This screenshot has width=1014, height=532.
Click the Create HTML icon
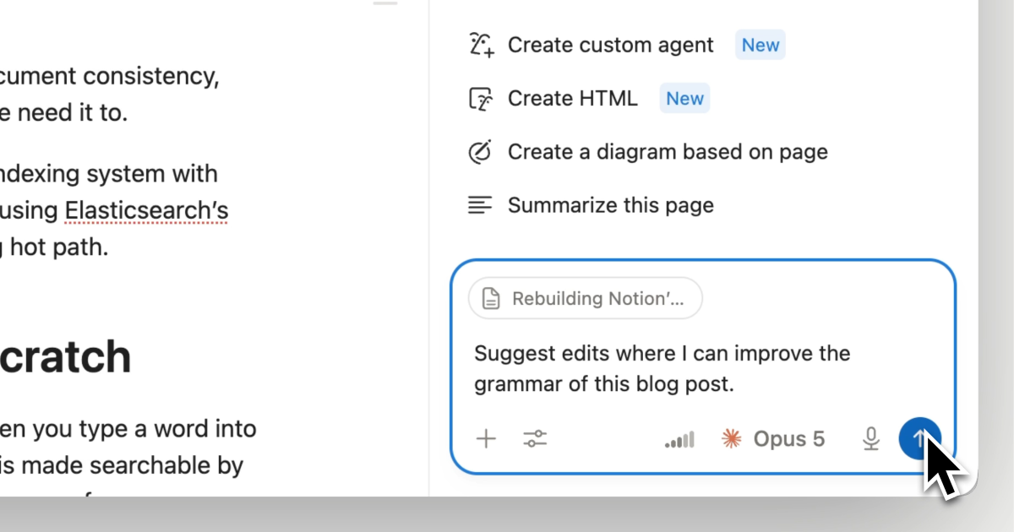click(x=481, y=99)
